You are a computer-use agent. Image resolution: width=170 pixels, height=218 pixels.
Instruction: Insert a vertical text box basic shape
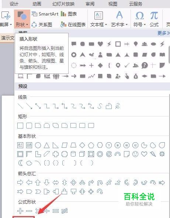point(29,145)
